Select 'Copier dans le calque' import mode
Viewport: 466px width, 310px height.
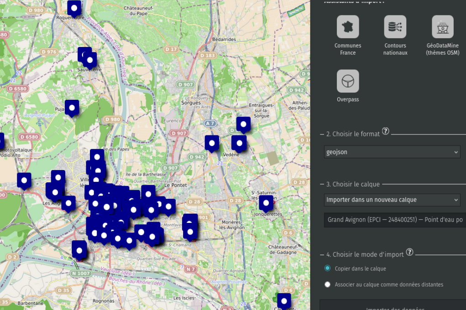pyautogui.click(x=327, y=269)
